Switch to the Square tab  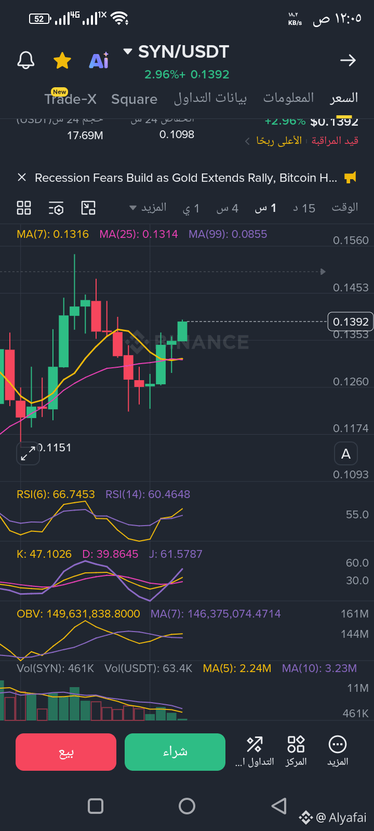pos(134,99)
